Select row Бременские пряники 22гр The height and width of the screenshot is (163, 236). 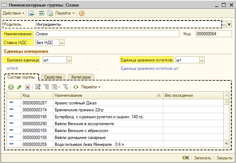[x=115, y=110]
